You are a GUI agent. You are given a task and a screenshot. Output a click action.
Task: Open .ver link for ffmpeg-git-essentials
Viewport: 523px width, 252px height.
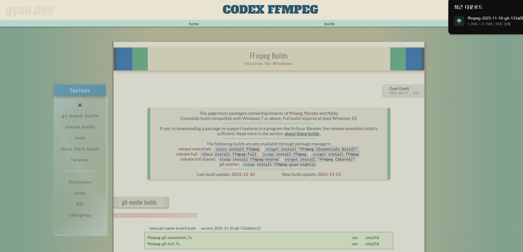pos(355,238)
